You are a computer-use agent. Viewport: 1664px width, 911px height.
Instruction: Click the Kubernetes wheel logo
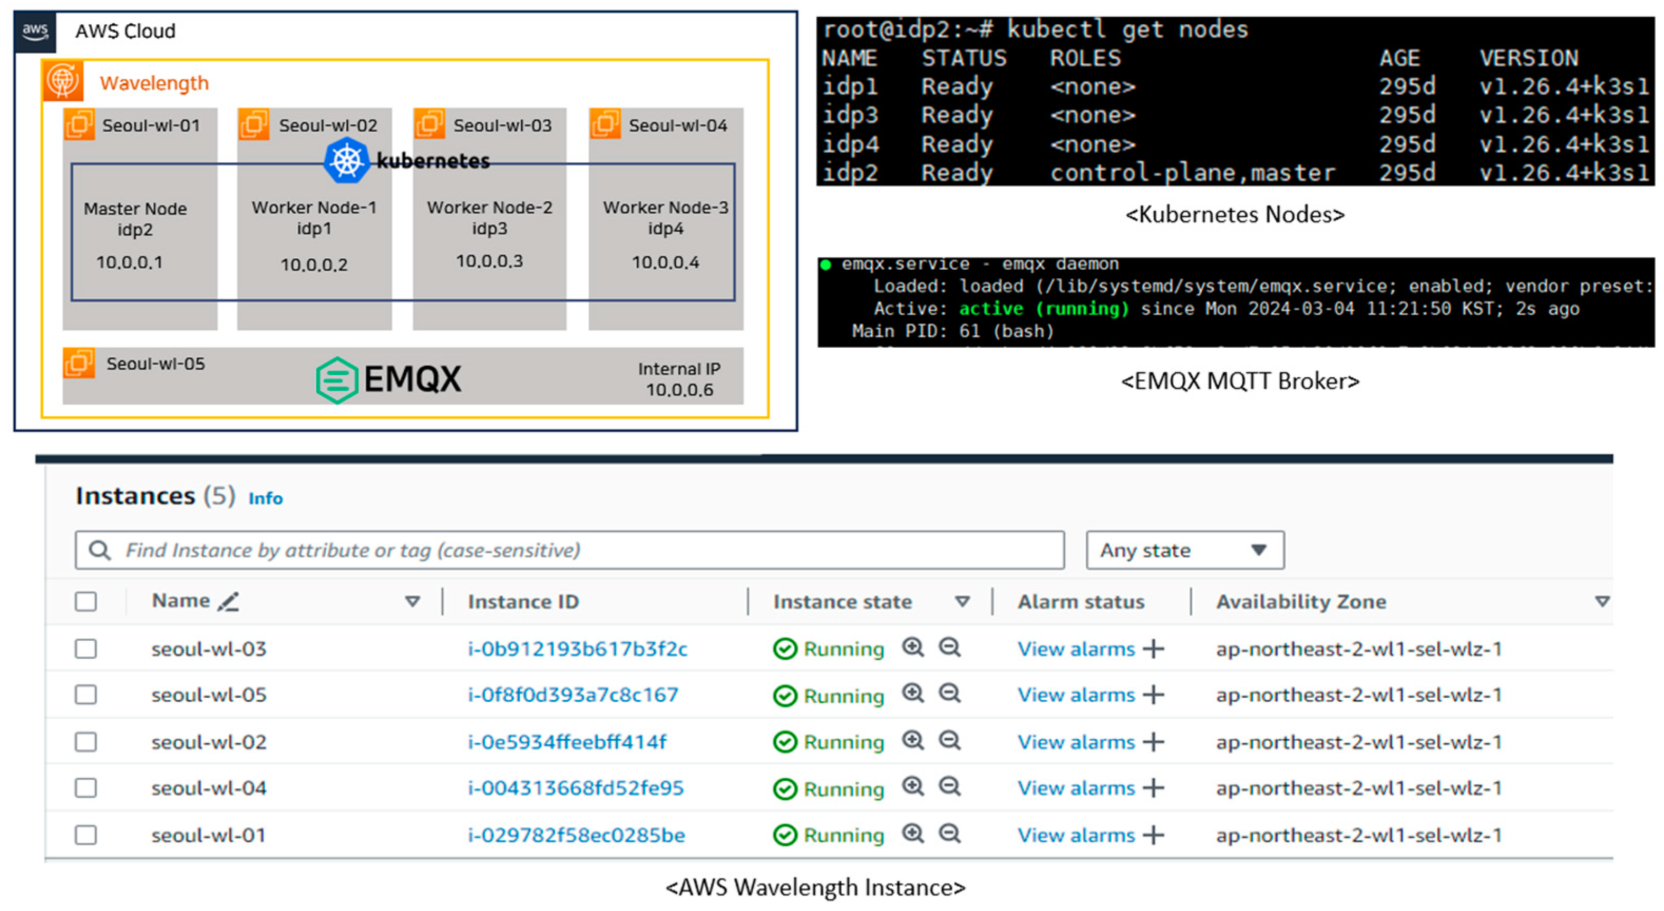click(x=346, y=160)
